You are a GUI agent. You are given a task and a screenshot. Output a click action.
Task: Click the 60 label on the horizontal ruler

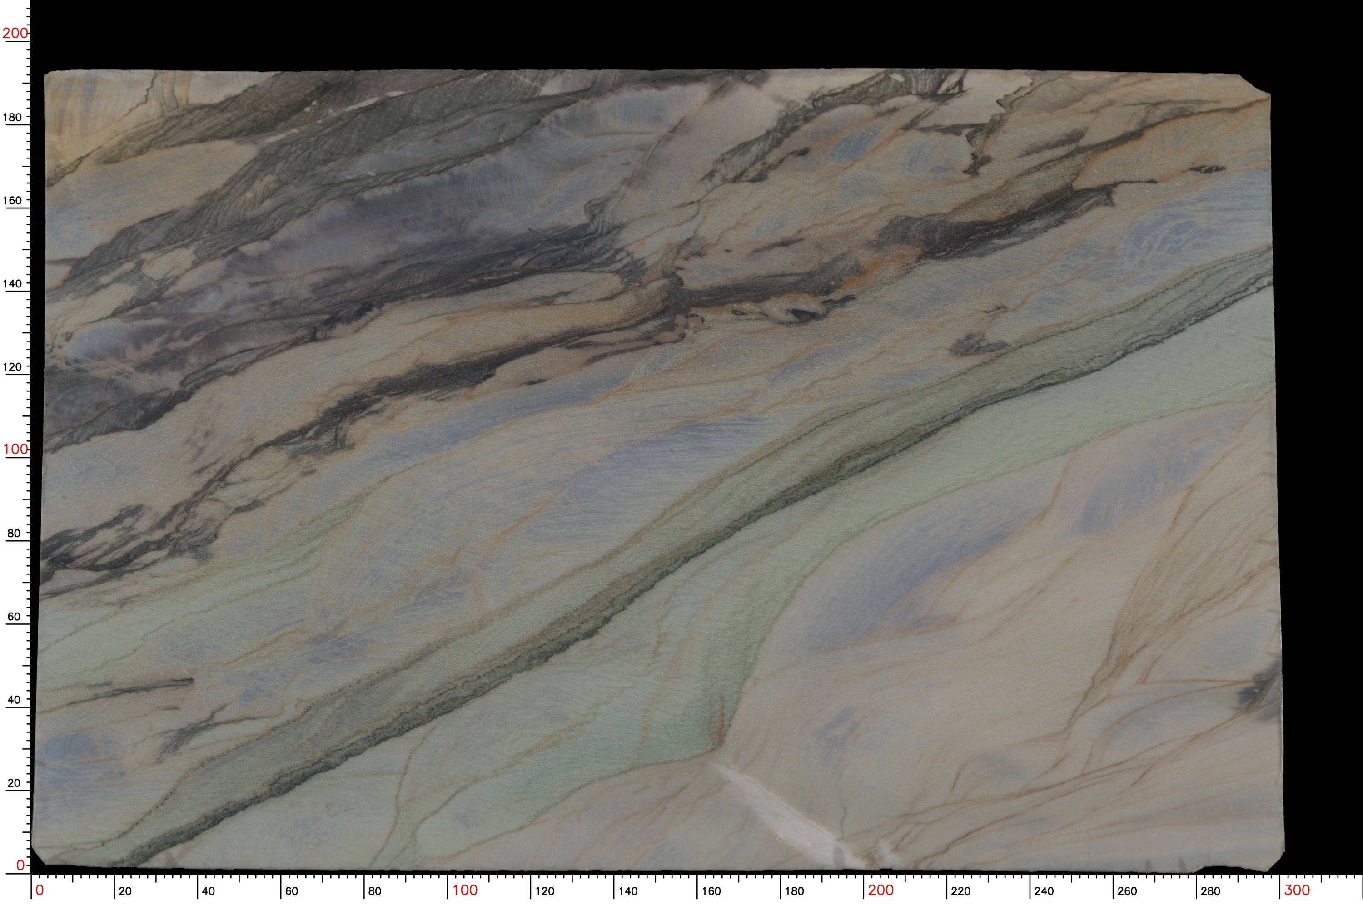pos(292,891)
